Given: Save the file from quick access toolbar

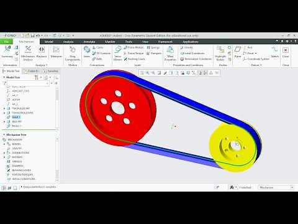Looking at the screenshot, I should [x=32, y=35].
